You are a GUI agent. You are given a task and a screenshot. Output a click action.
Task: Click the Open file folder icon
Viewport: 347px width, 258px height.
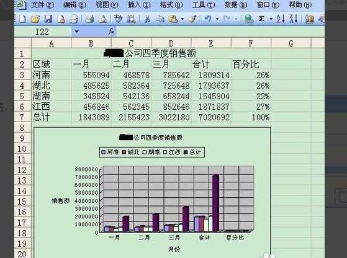[35, 19]
